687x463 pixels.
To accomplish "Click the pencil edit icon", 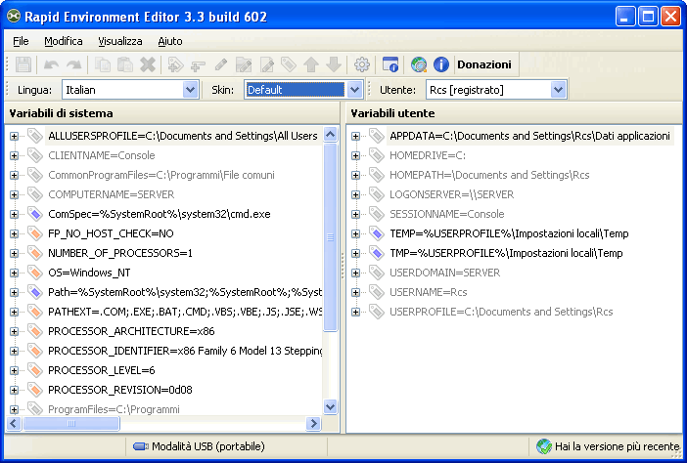I will (x=221, y=64).
